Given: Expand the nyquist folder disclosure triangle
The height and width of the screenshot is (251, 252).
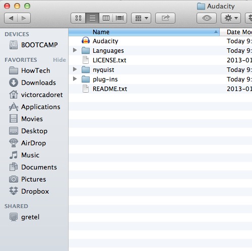Looking at the screenshot, I should pyautogui.click(x=75, y=69).
